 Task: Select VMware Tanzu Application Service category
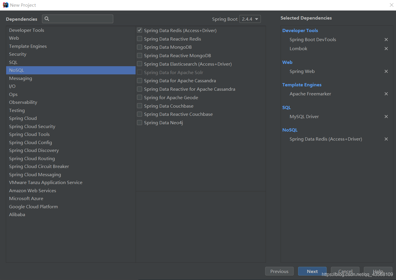71,183
